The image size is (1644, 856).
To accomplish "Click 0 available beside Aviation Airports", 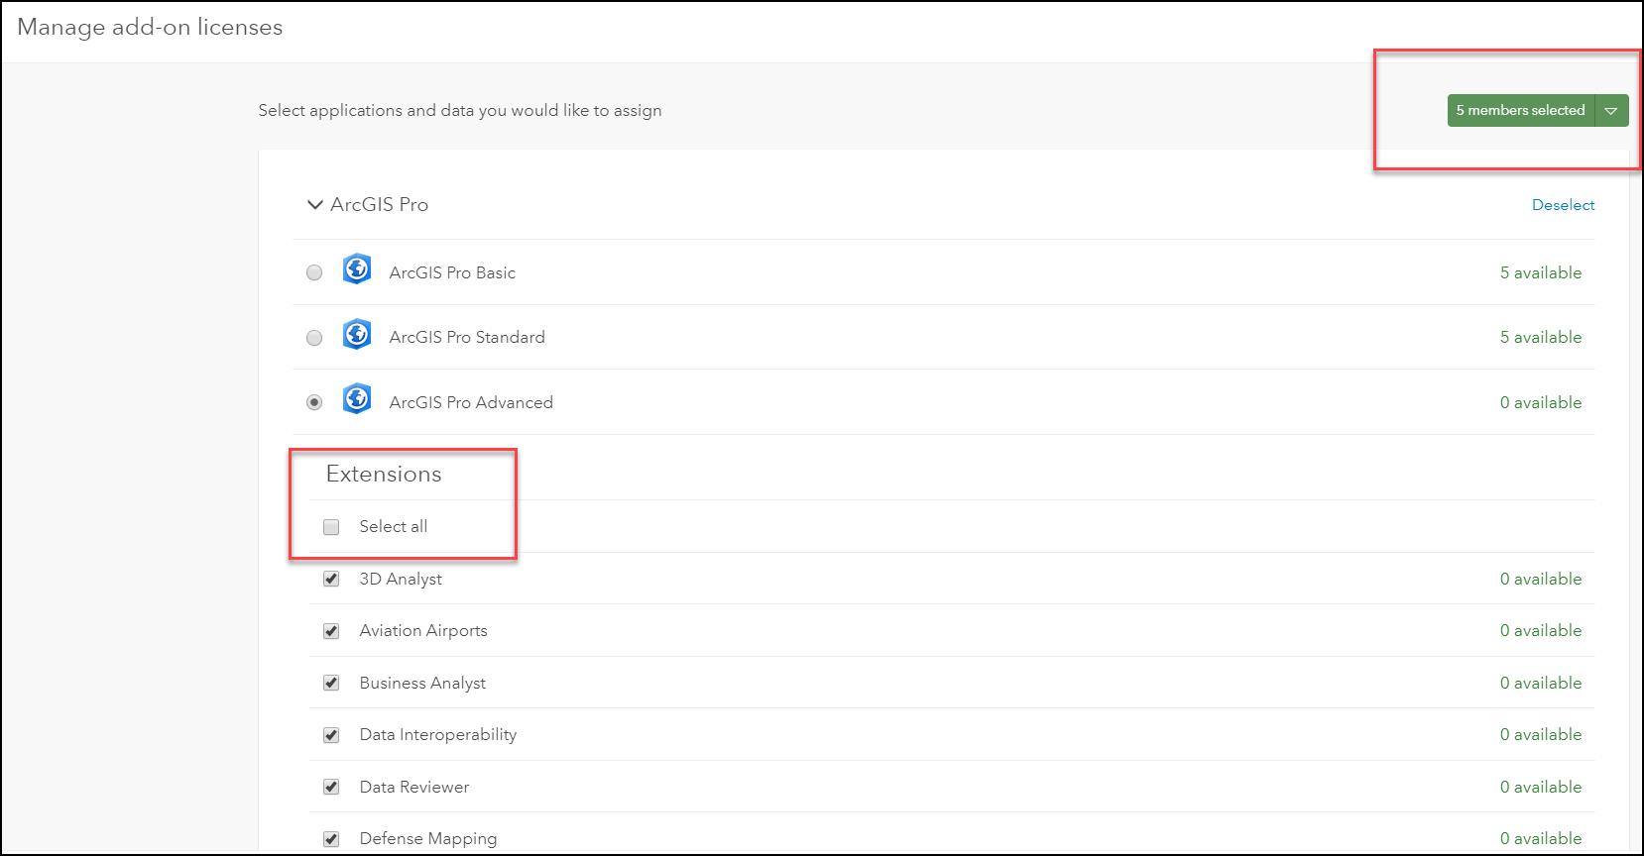I will (1541, 630).
